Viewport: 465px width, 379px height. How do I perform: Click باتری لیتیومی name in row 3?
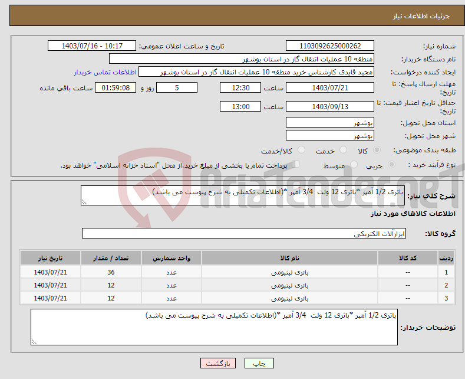coord(289,298)
